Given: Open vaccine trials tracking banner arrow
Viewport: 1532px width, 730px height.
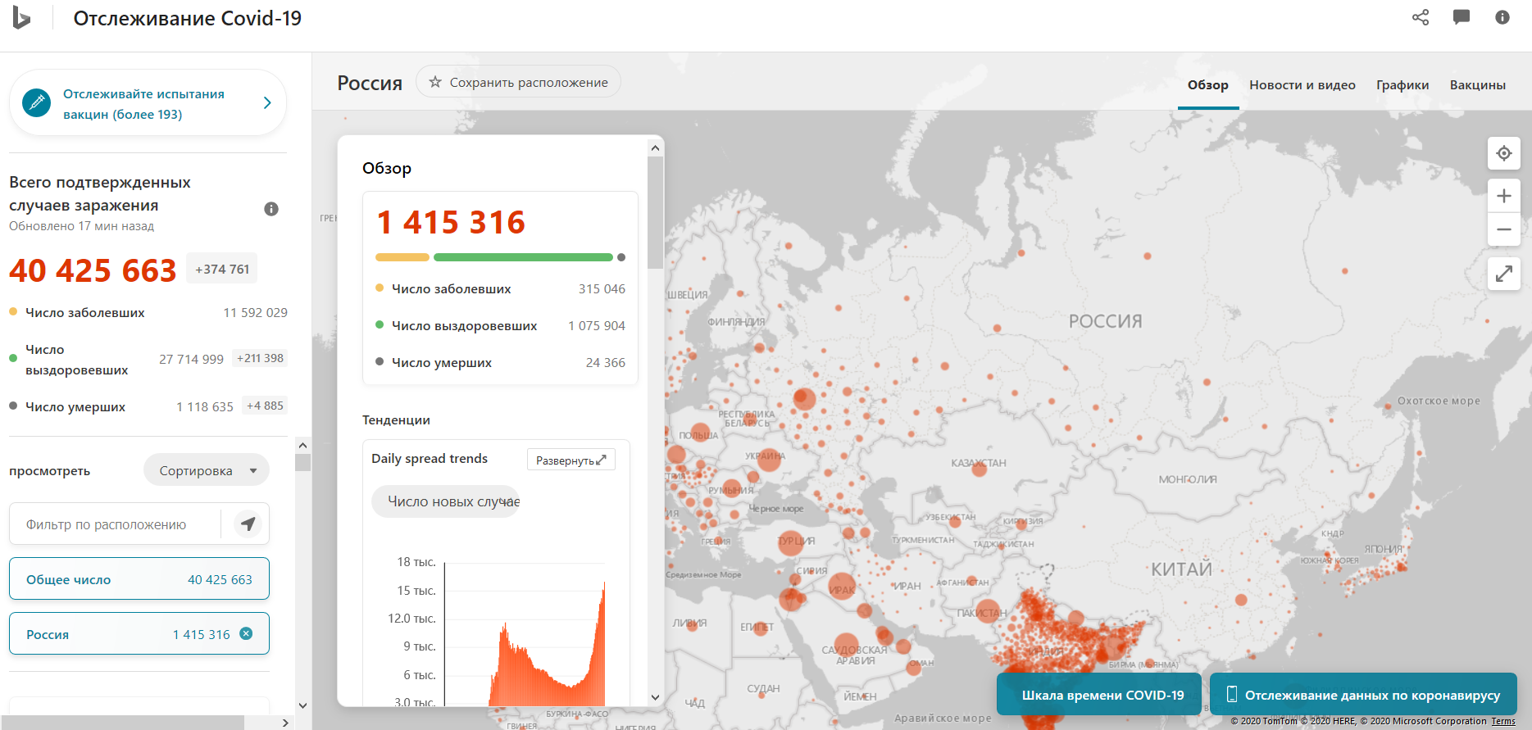Looking at the screenshot, I should [267, 103].
